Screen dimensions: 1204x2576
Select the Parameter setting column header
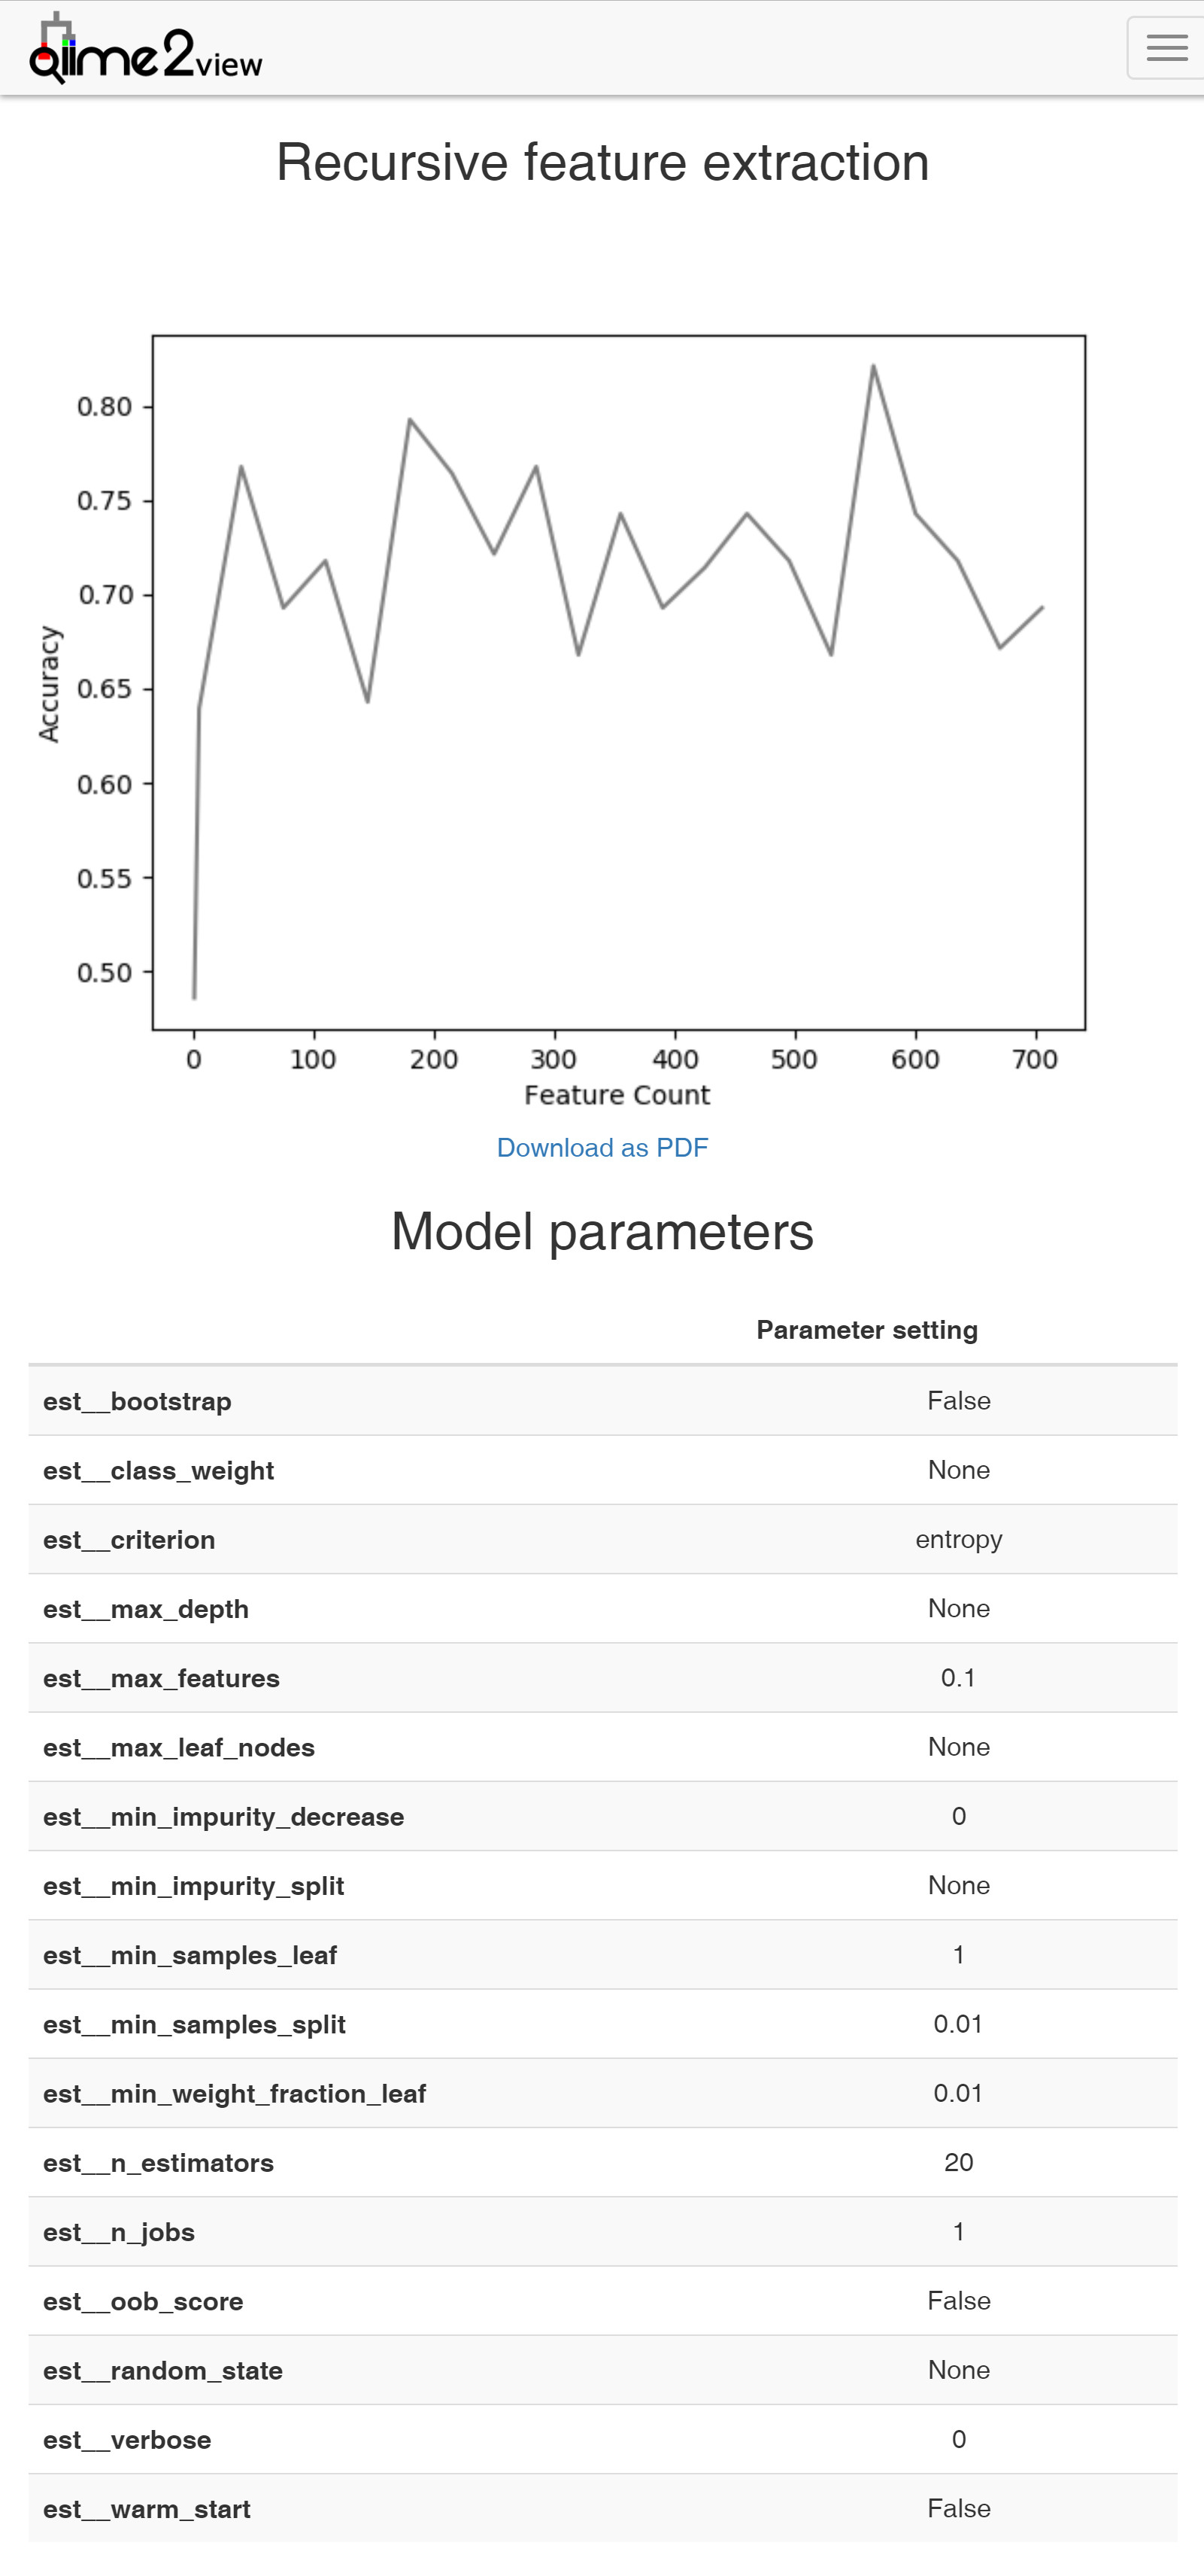coord(867,1330)
